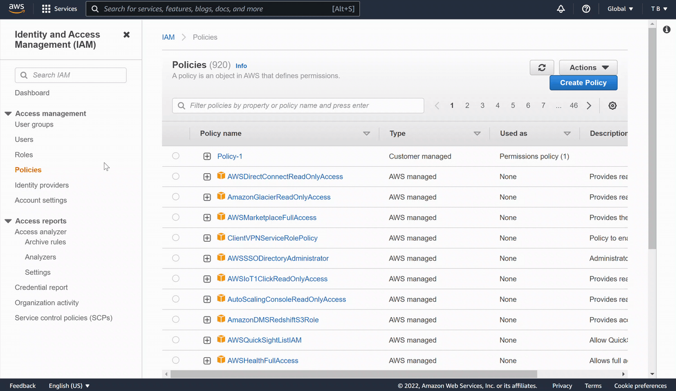
Task: Open the T B account menu
Action: coord(659,9)
